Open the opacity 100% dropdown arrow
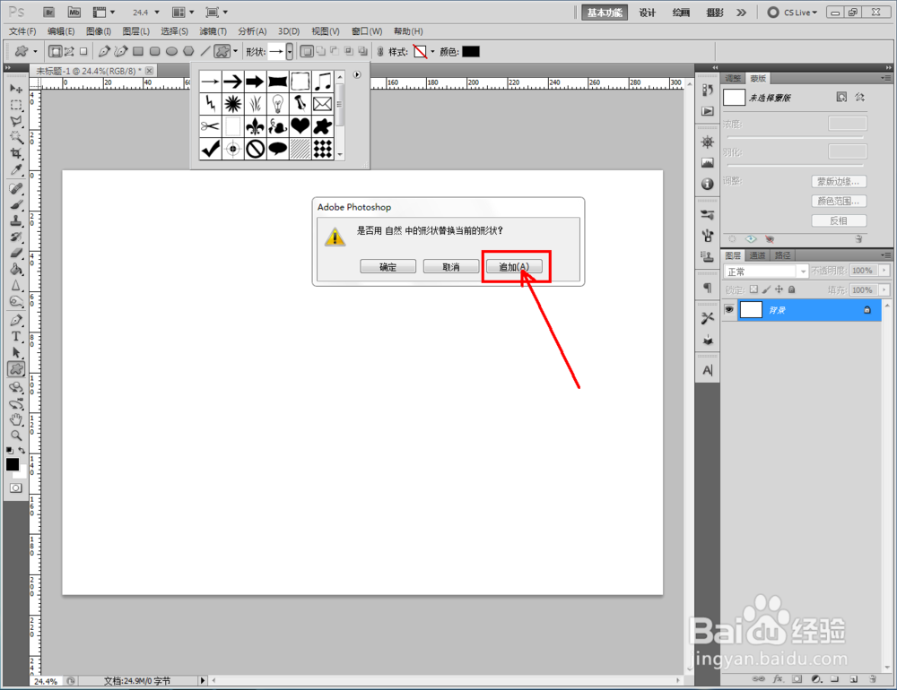Screen dimensions: 897x690 [884, 271]
